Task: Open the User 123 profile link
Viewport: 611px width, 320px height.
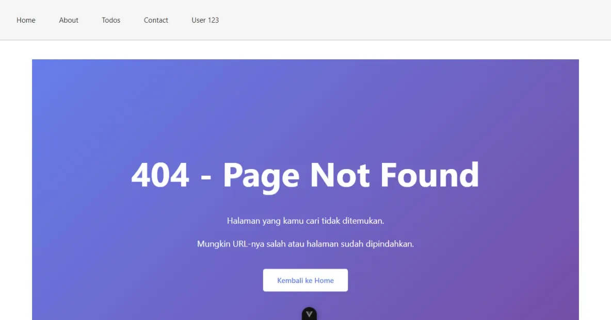Action: tap(205, 20)
